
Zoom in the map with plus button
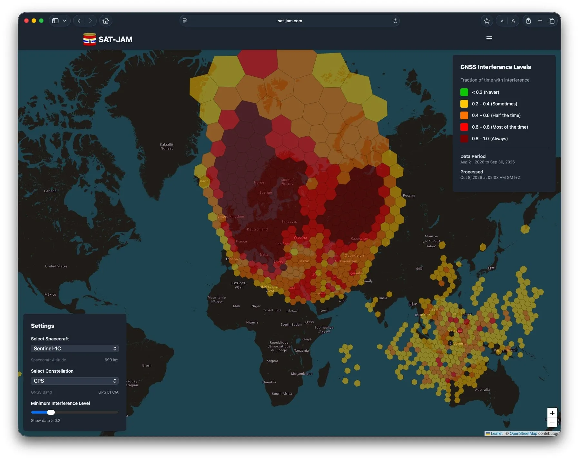click(552, 413)
